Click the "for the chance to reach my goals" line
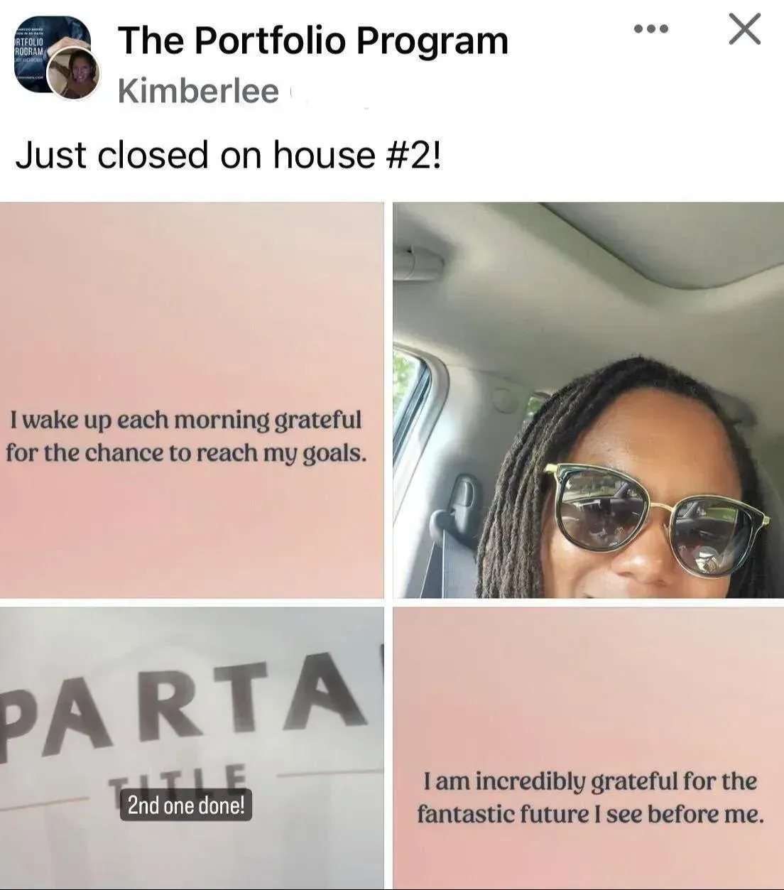The width and height of the screenshot is (784, 890). click(186, 452)
